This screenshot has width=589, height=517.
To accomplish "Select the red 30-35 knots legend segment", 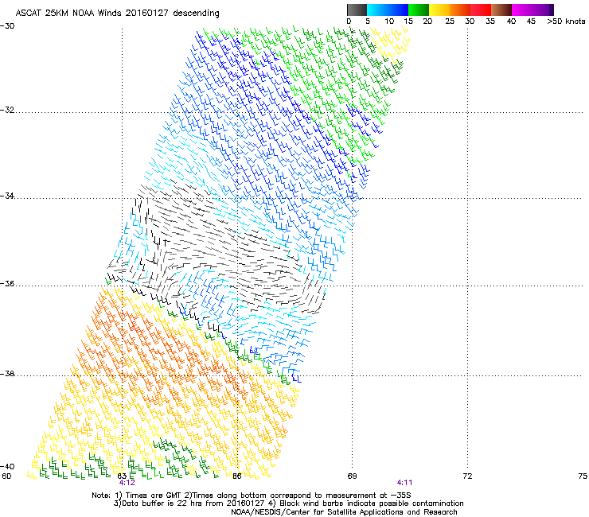I will pyautogui.click(x=481, y=10).
